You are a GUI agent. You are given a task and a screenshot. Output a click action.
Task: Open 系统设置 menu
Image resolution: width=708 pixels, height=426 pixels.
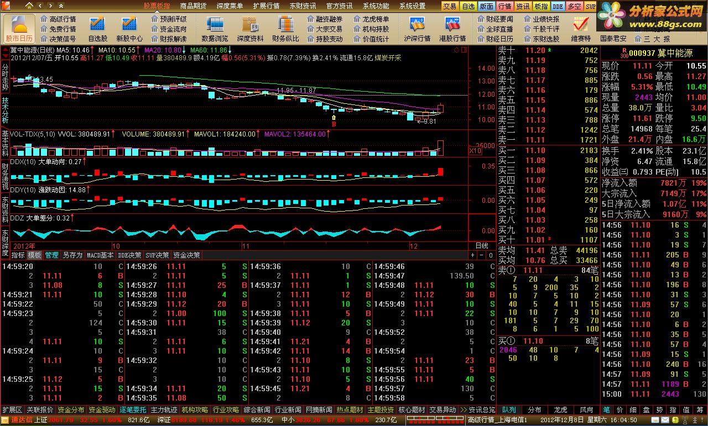pos(412,6)
